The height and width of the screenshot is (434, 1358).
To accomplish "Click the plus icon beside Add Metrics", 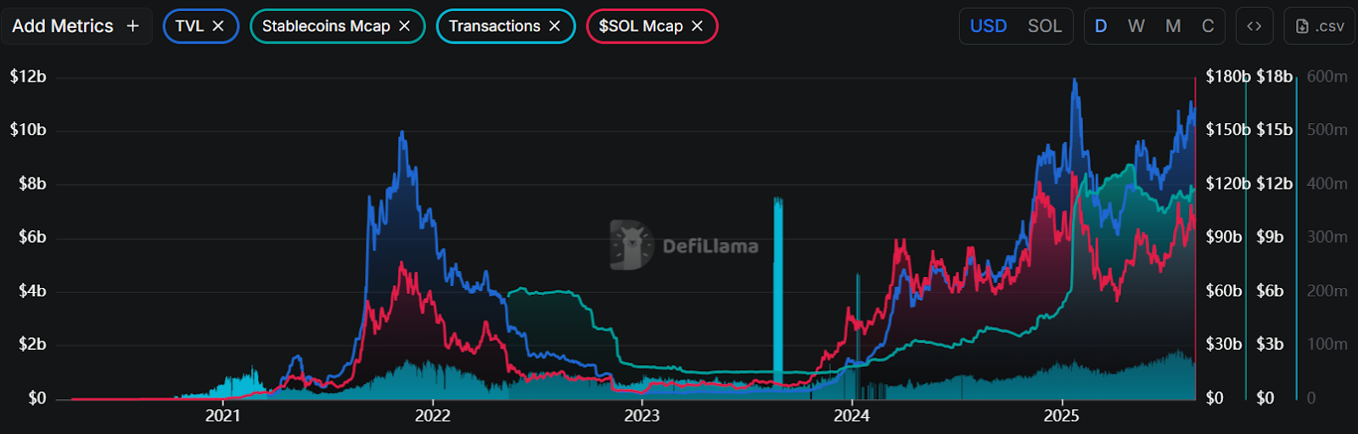I will pyautogui.click(x=132, y=26).
